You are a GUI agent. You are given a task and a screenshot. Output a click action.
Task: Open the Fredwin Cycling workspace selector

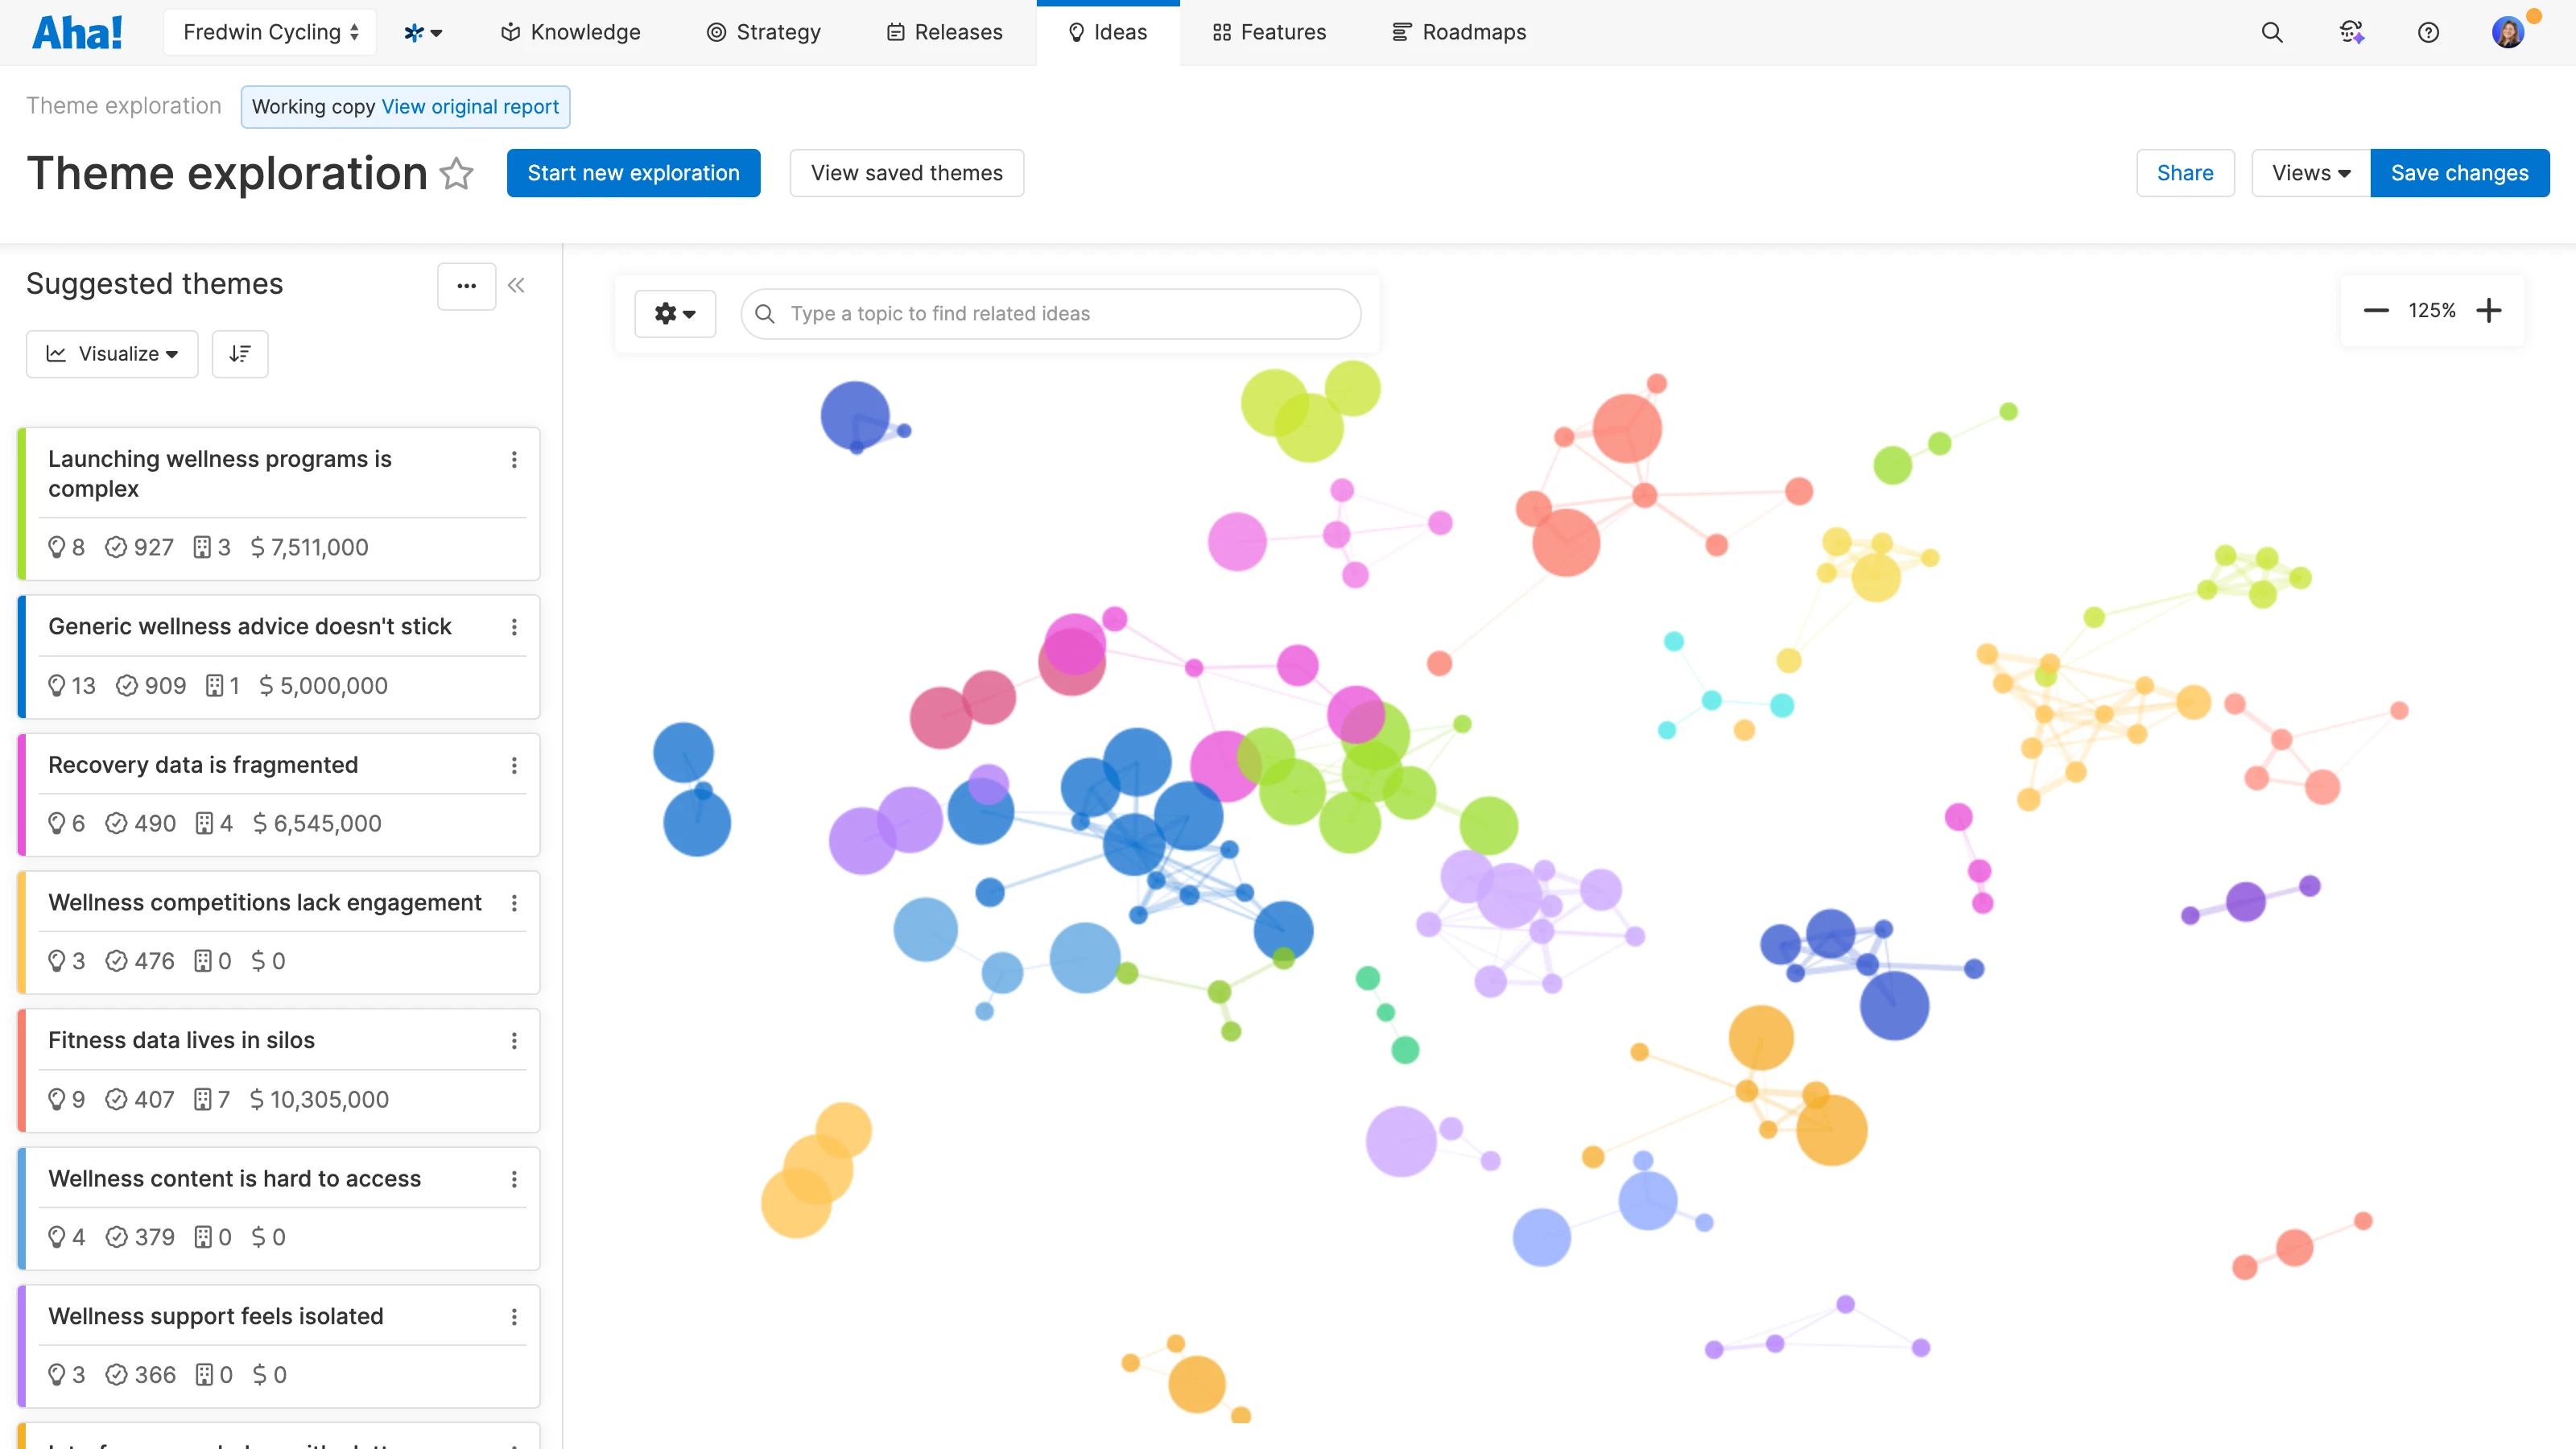pos(270,32)
